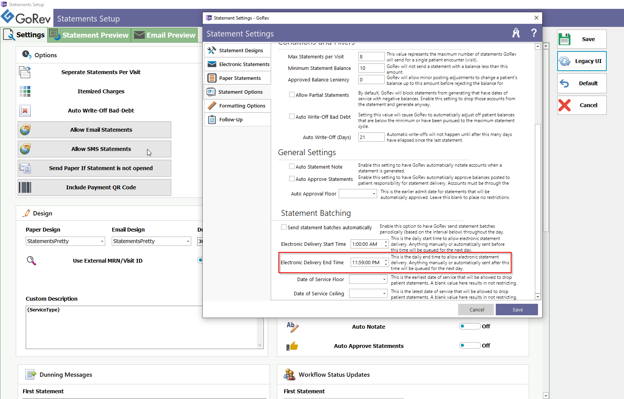
Task: Click the Auto Notate Ab pencil icon
Action: pos(292,327)
